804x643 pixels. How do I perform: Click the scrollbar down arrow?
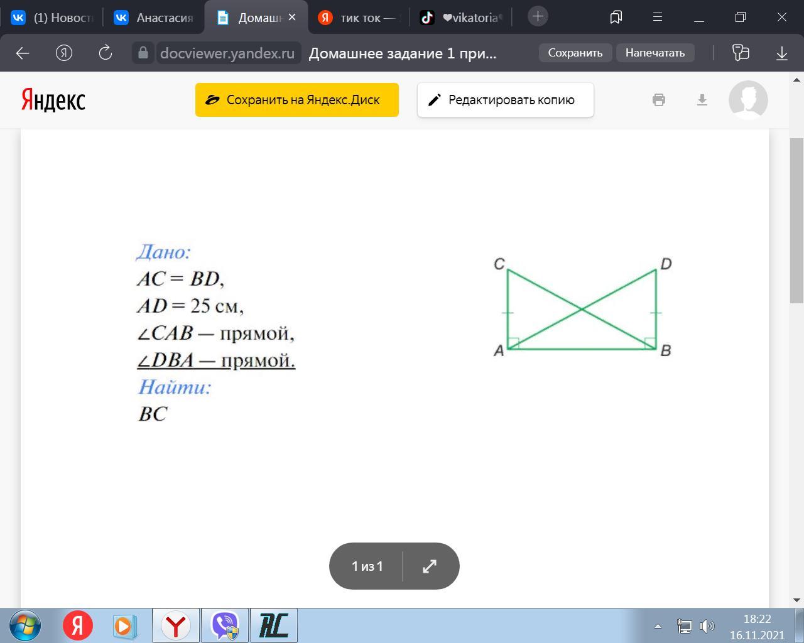pos(796,600)
